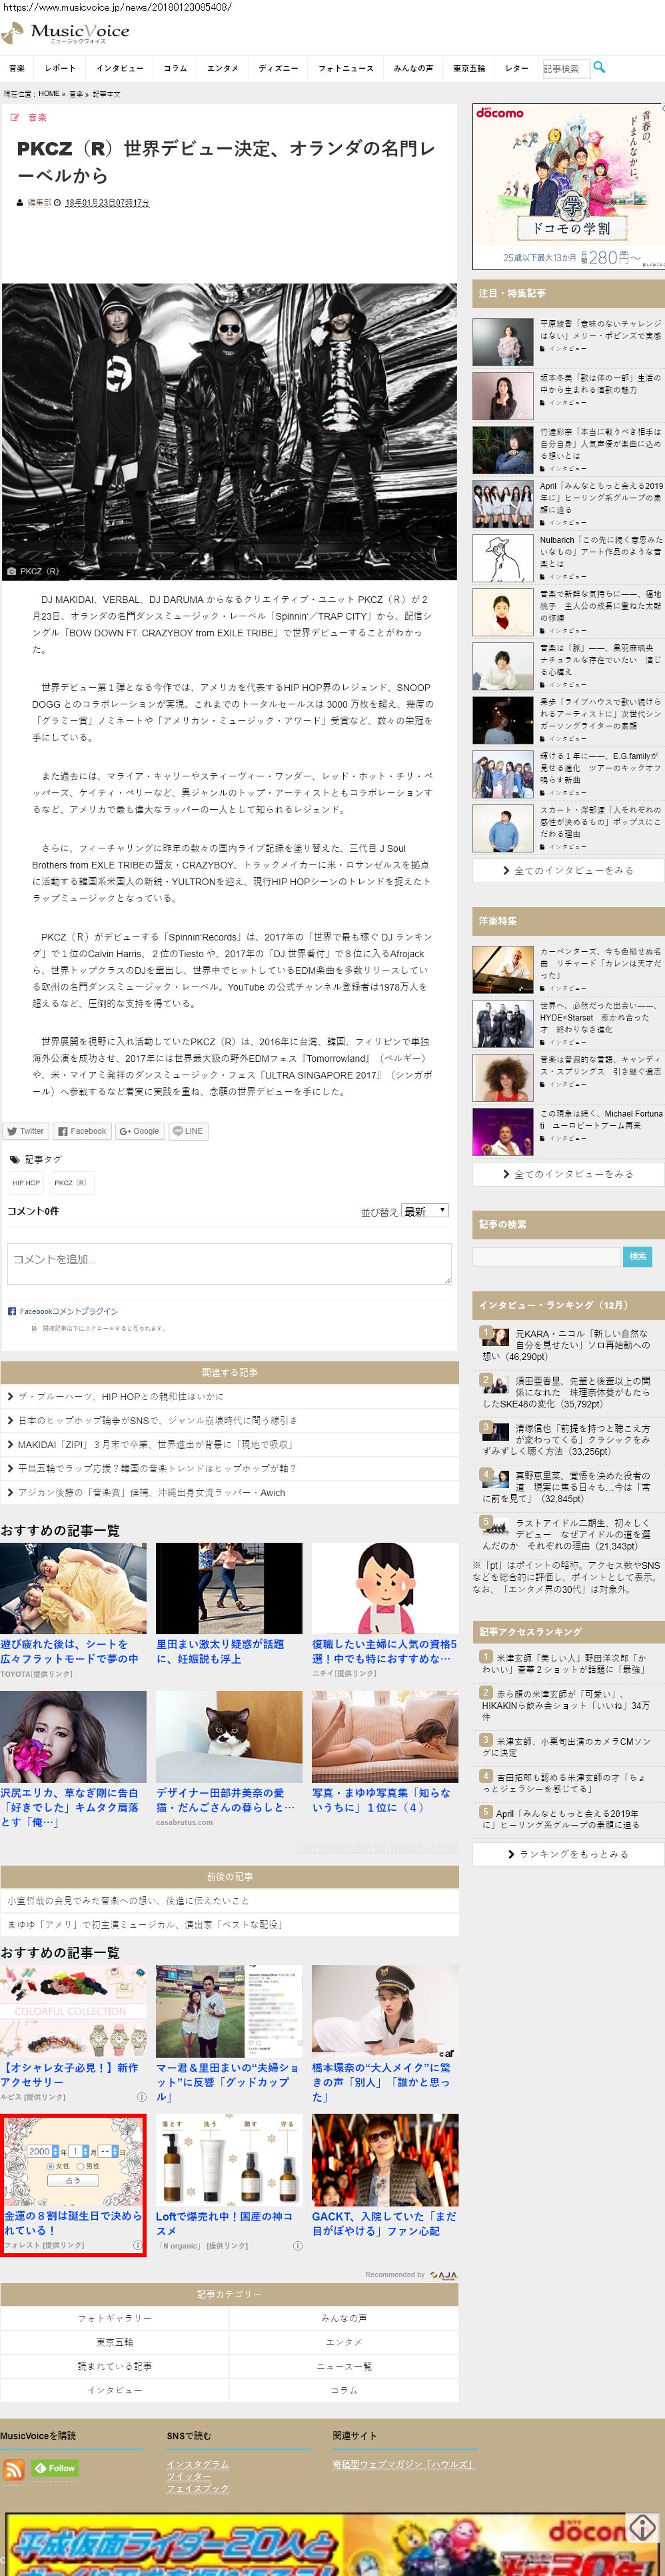This screenshot has height=2576, width=665.
Task: Open ranking item 元KARA・ニコル article
Action: pyautogui.click(x=567, y=1344)
